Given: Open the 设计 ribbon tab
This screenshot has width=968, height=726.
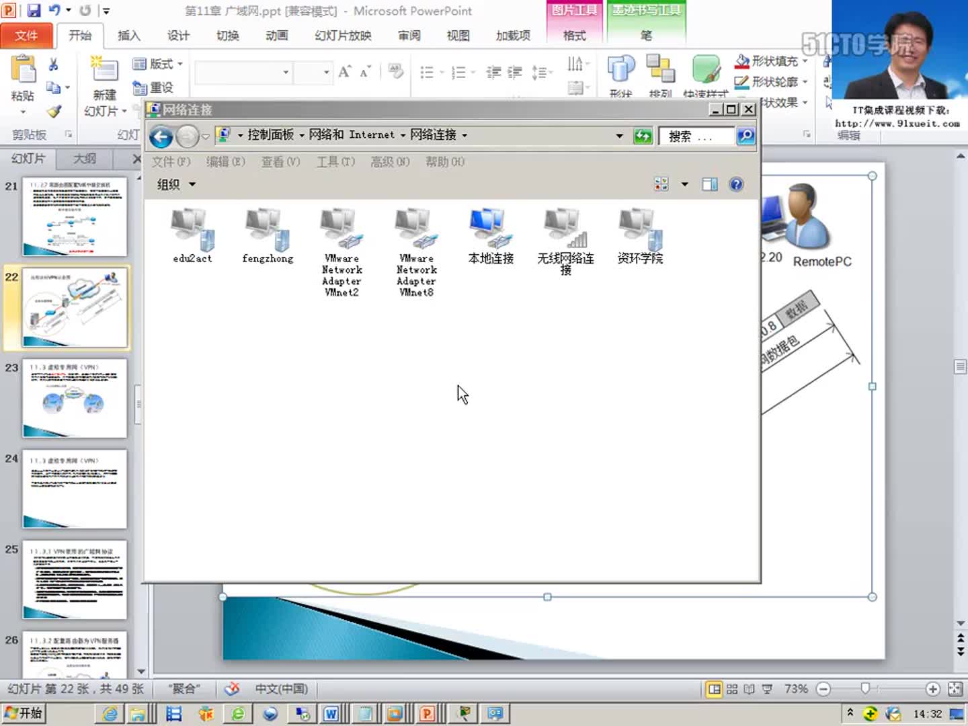Looking at the screenshot, I should [178, 36].
